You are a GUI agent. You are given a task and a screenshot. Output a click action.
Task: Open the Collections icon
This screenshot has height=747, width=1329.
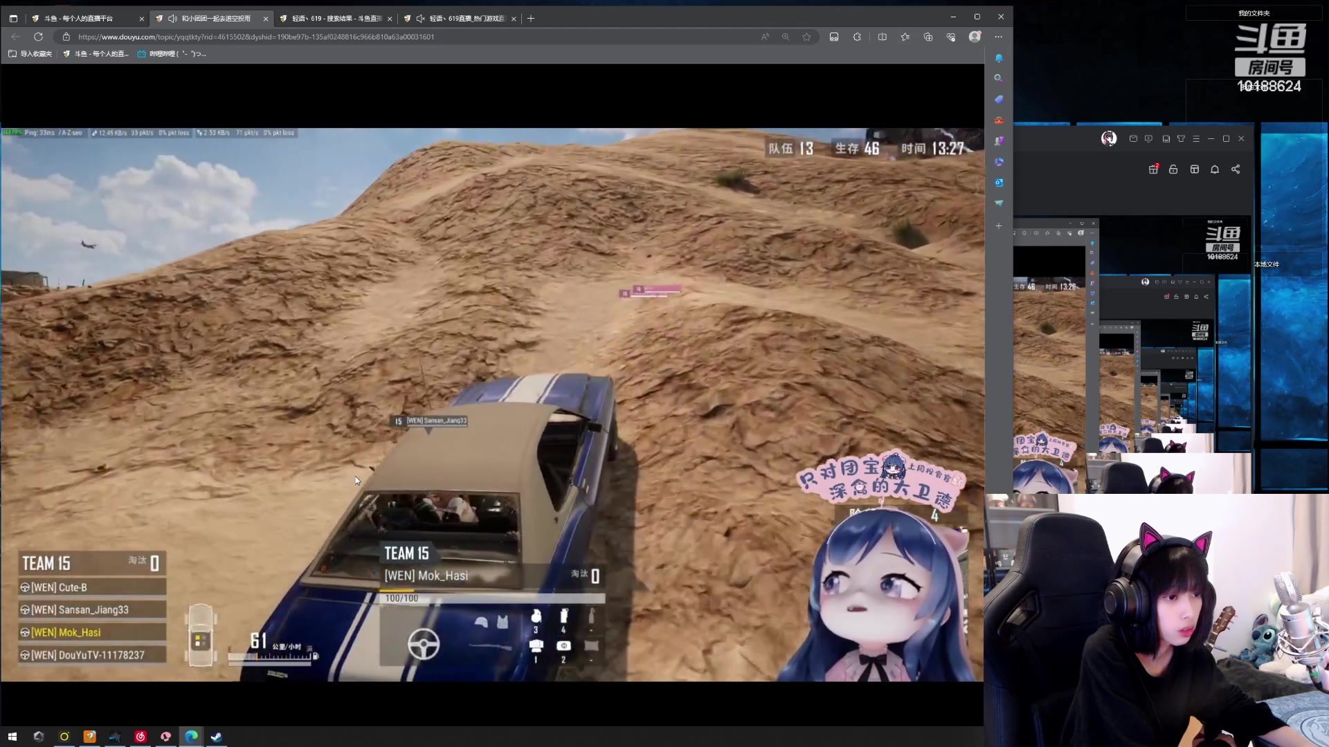928,37
